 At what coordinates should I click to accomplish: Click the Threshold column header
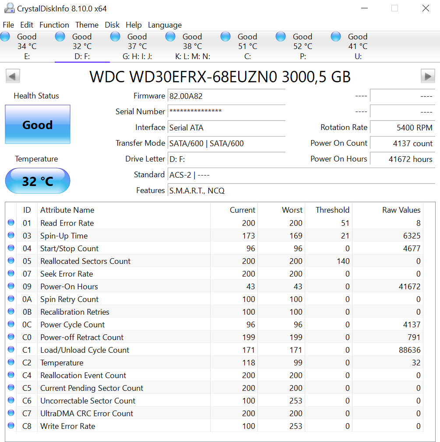329,210
